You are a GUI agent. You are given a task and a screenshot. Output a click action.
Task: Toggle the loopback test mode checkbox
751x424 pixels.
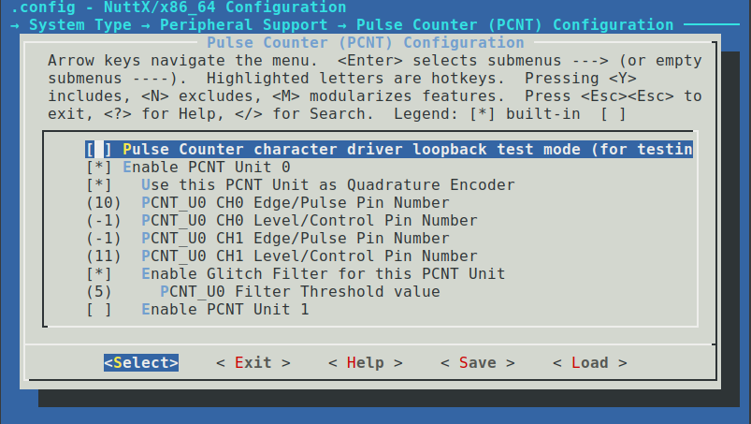(x=99, y=150)
